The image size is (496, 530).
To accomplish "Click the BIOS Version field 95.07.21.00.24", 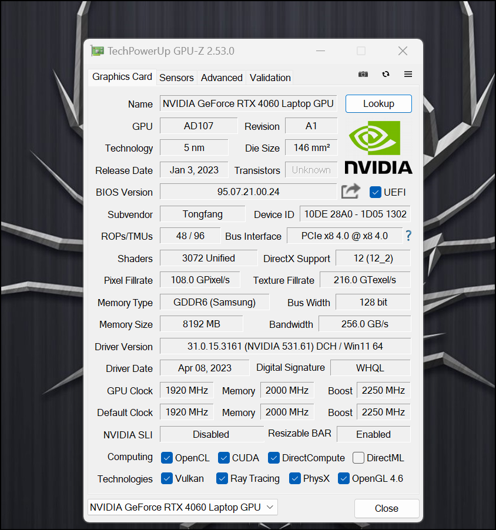I will tap(248, 192).
